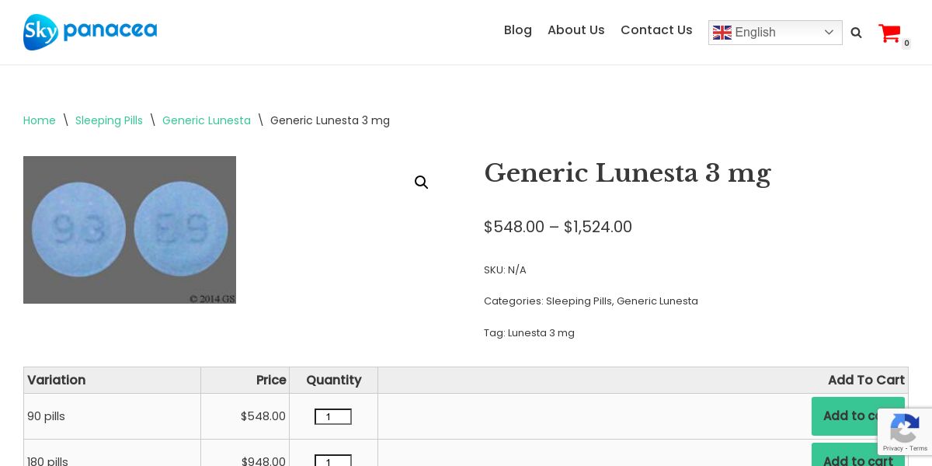Add 180 pills variation to cart
This screenshot has height=466, width=932.
pos(857,458)
